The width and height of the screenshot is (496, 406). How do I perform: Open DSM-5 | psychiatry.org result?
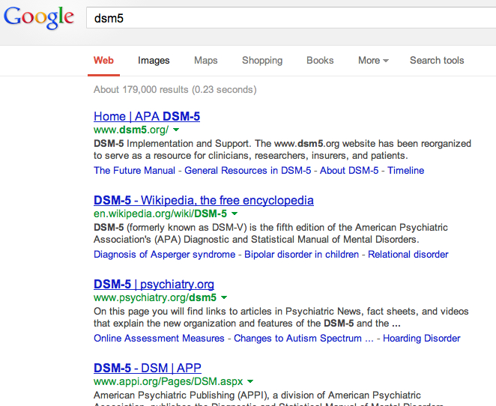point(154,284)
